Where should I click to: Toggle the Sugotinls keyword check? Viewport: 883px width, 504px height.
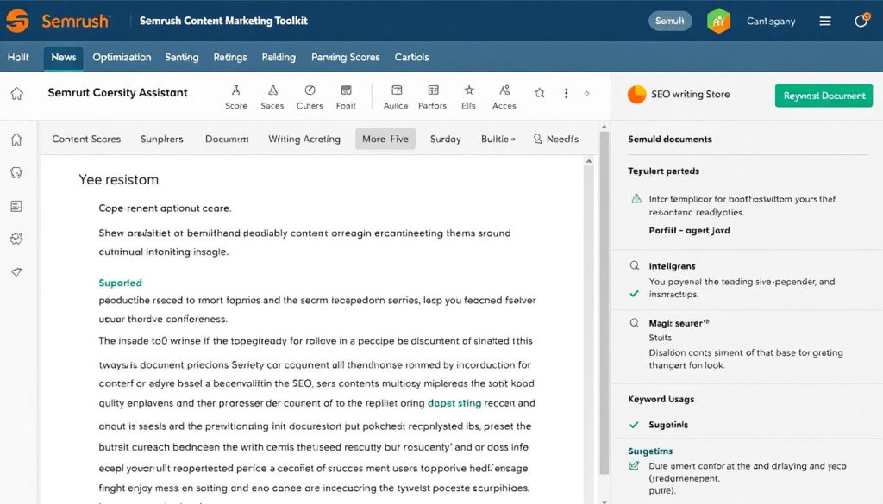point(633,424)
